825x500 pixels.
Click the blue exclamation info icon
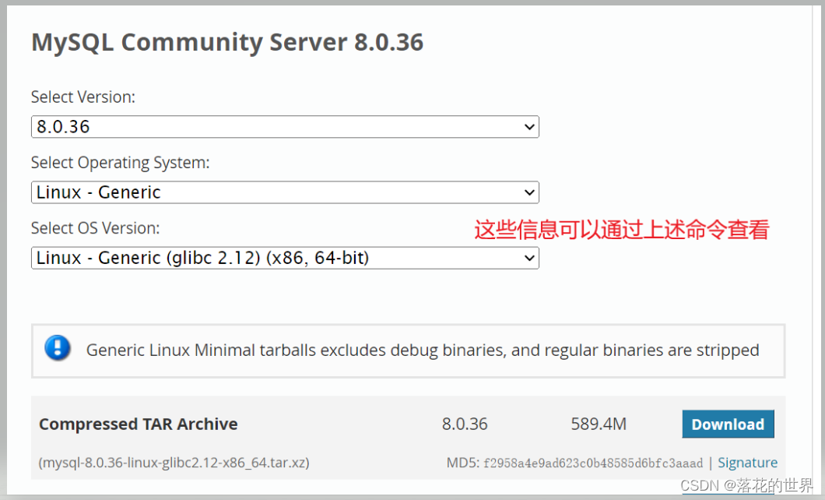pyautogui.click(x=58, y=348)
